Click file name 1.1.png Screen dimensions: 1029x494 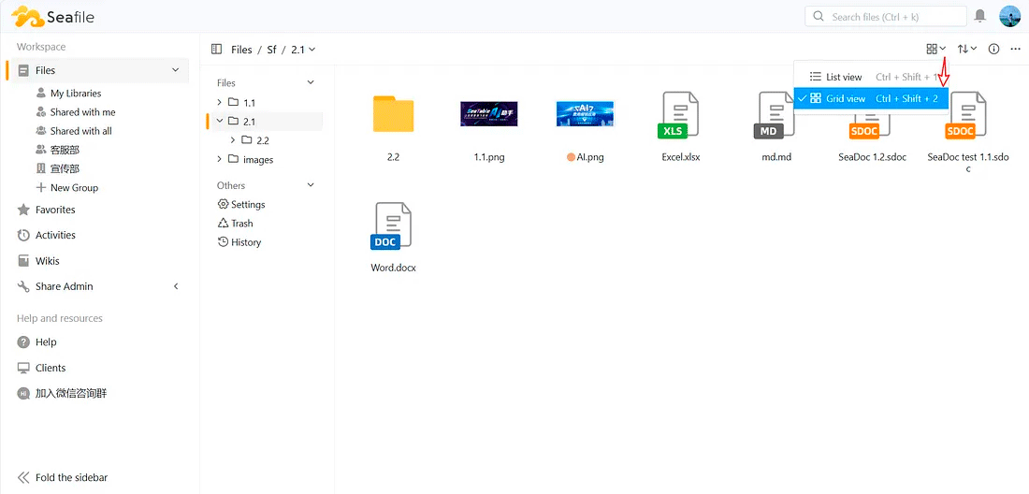coord(489,157)
